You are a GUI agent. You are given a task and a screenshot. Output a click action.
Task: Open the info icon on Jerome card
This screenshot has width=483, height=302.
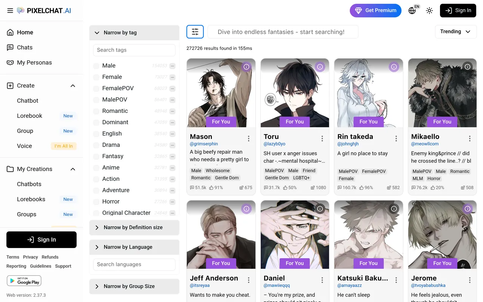click(x=468, y=209)
